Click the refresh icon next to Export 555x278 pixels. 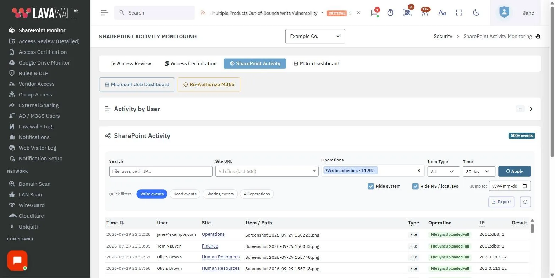click(x=525, y=202)
